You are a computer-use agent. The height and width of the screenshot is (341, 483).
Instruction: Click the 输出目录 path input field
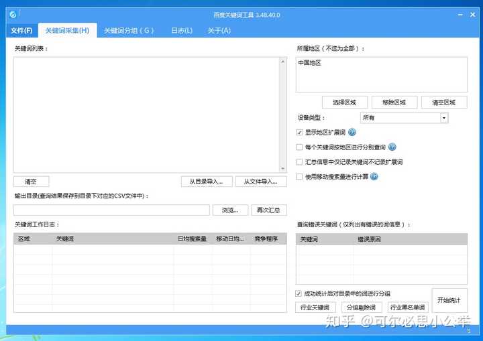(x=112, y=210)
